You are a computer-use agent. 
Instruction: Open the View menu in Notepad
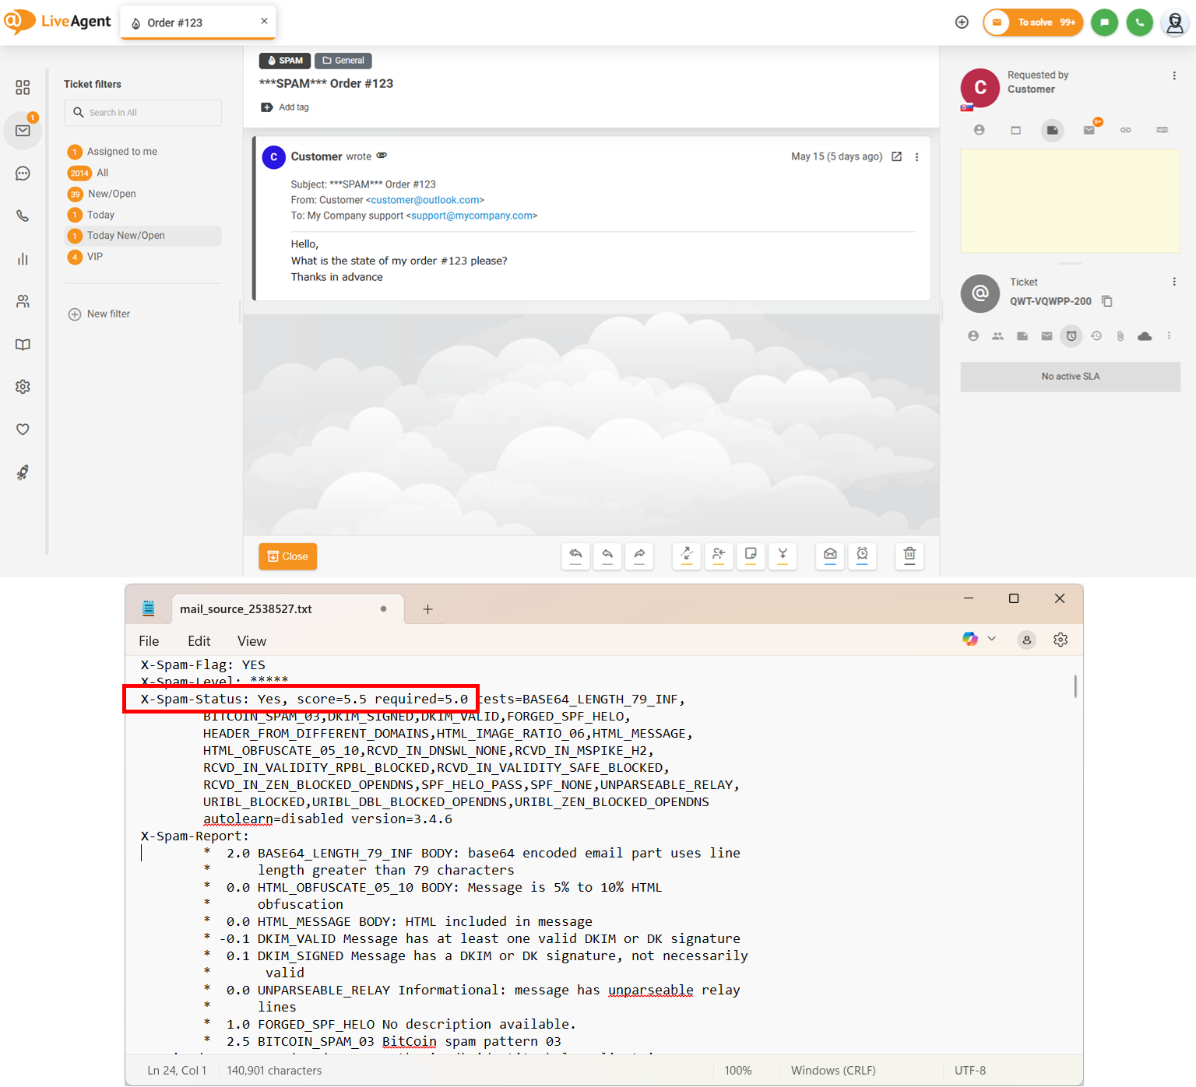click(x=252, y=641)
